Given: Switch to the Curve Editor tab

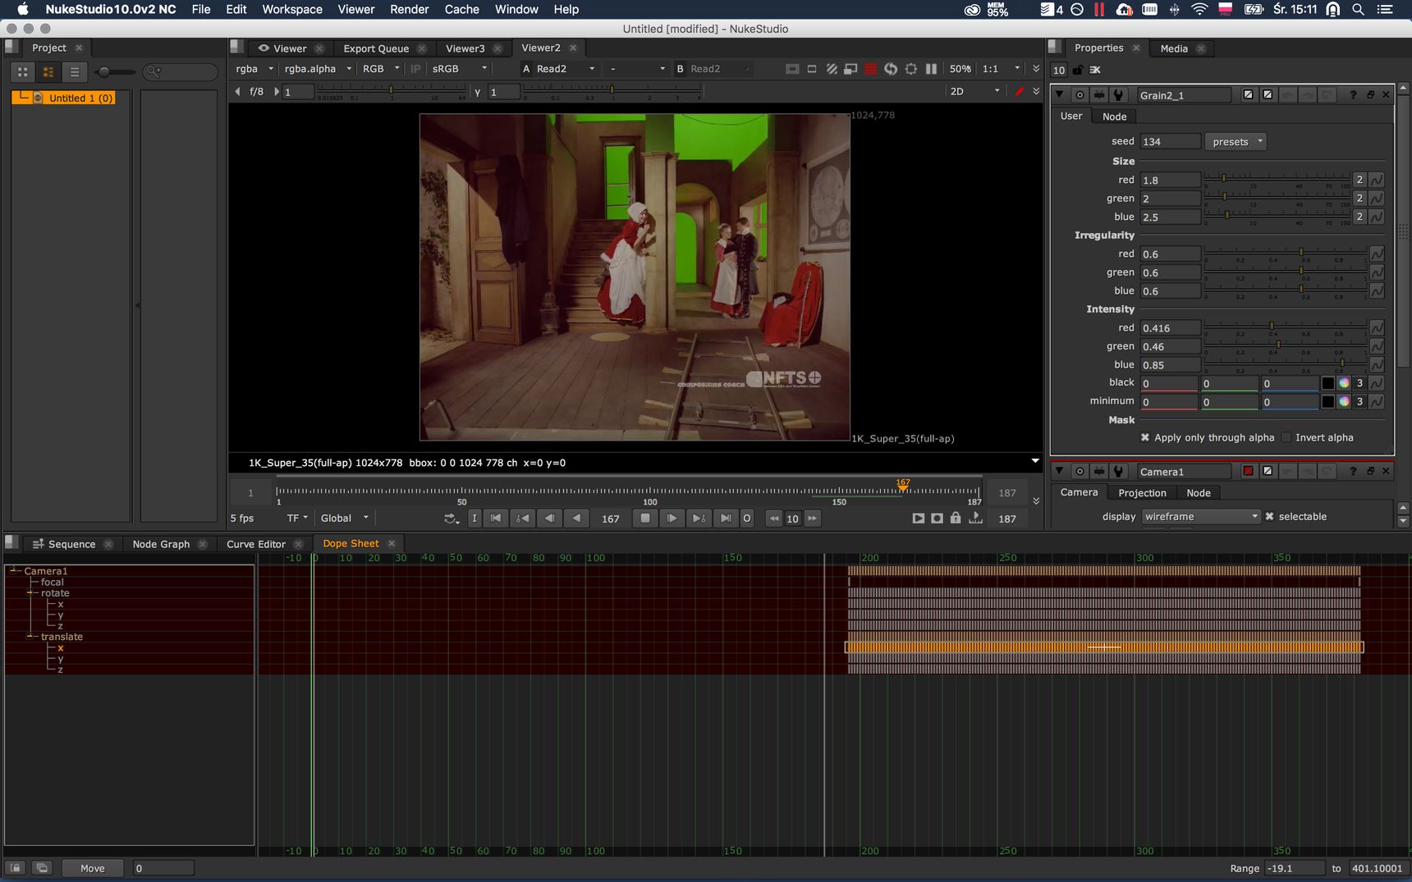Looking at the screenshot, I should 255,544.
